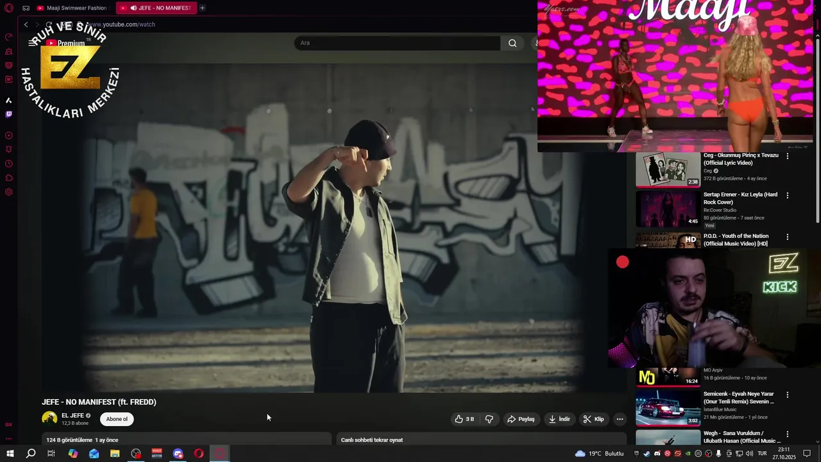
Task: Open Twitch panel in Opera sidebar
Action: [9, 114]
